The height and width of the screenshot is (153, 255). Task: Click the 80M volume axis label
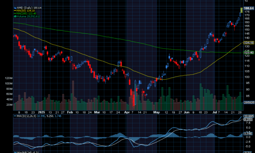9,89
